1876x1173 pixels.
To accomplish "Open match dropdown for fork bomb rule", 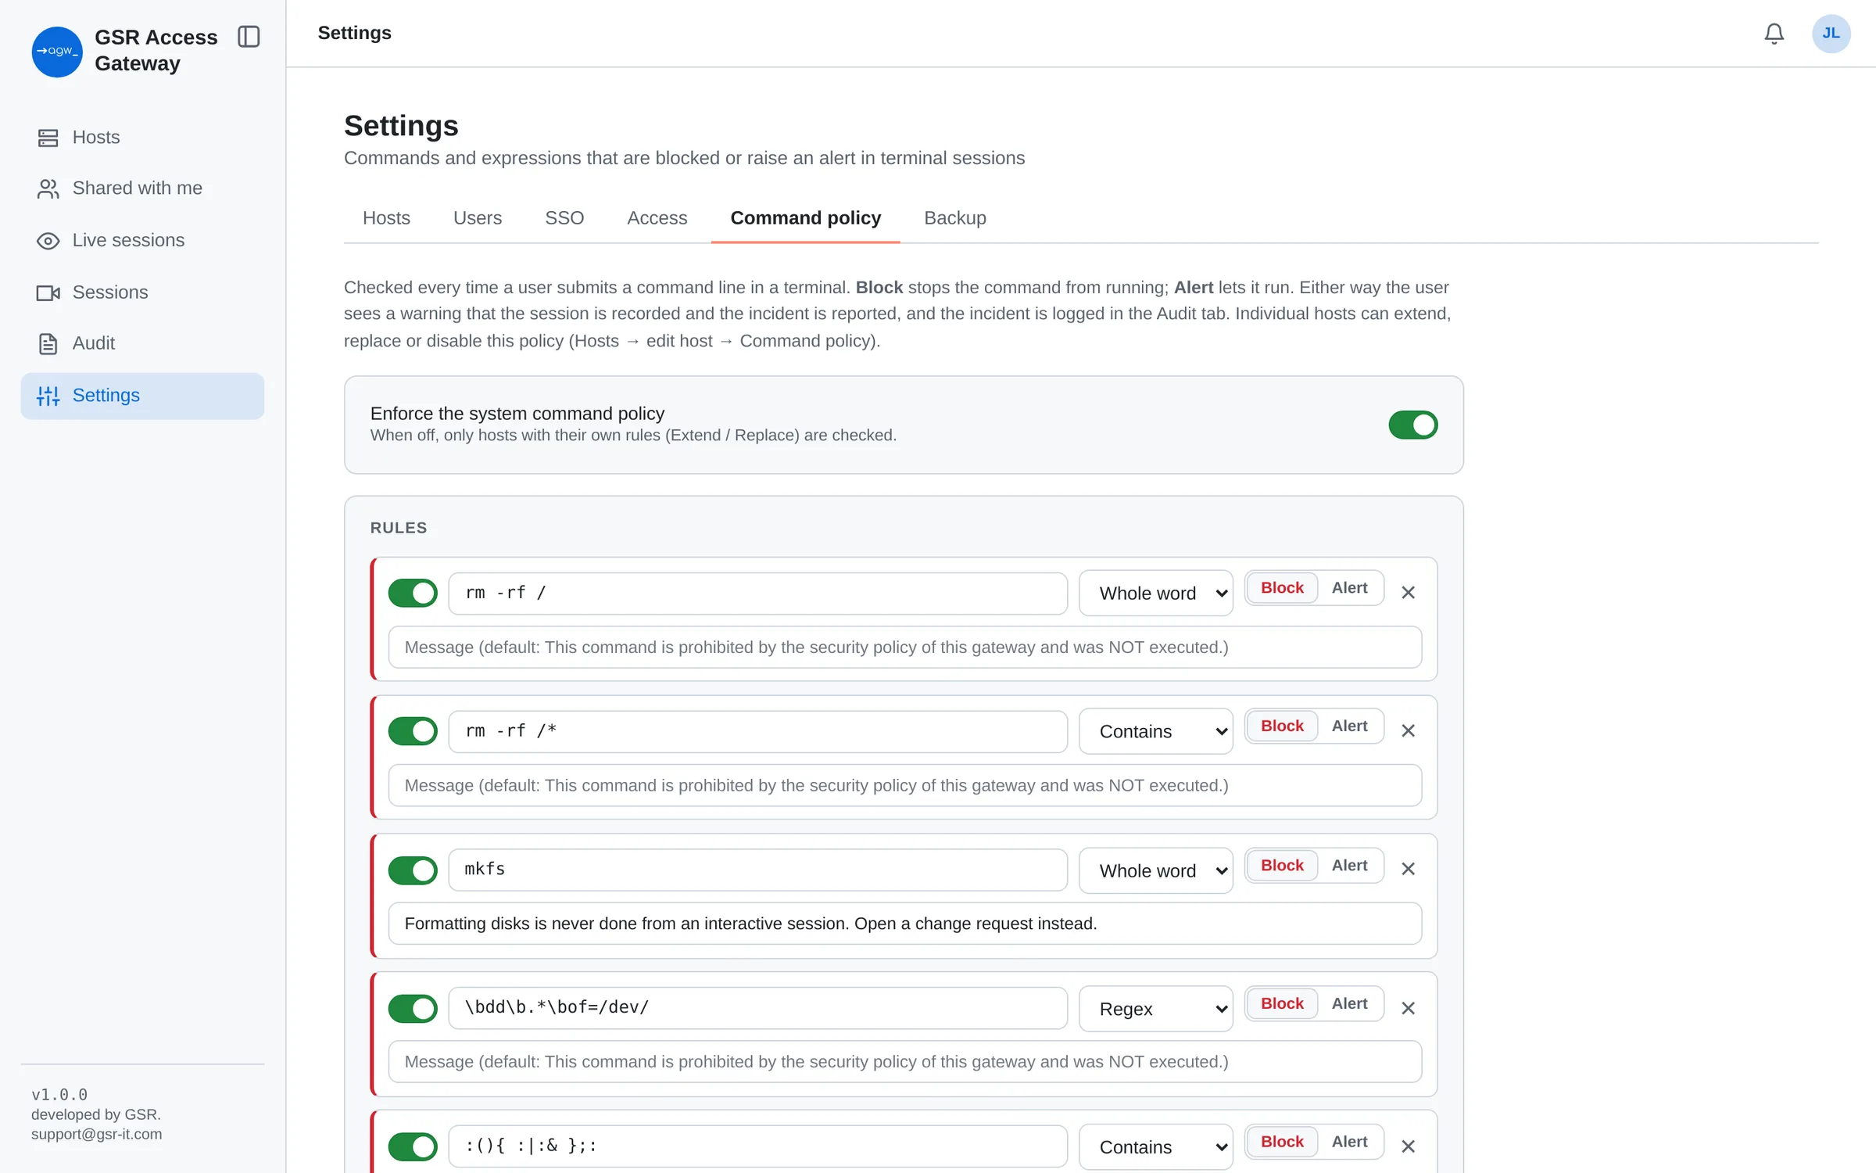I will click(1155, 1147).
